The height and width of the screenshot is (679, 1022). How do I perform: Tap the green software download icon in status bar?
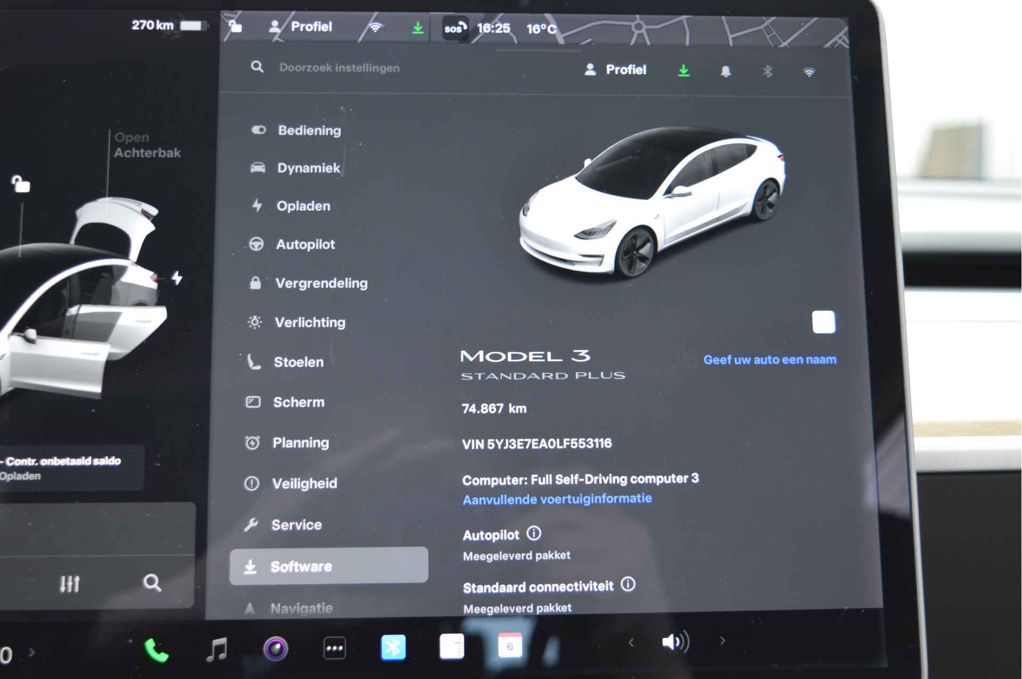tap(418, 27)
